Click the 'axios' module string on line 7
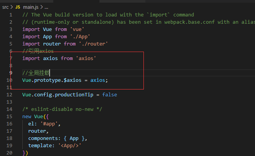The width and height of the screenshot is (255, 156). [86, 58]
